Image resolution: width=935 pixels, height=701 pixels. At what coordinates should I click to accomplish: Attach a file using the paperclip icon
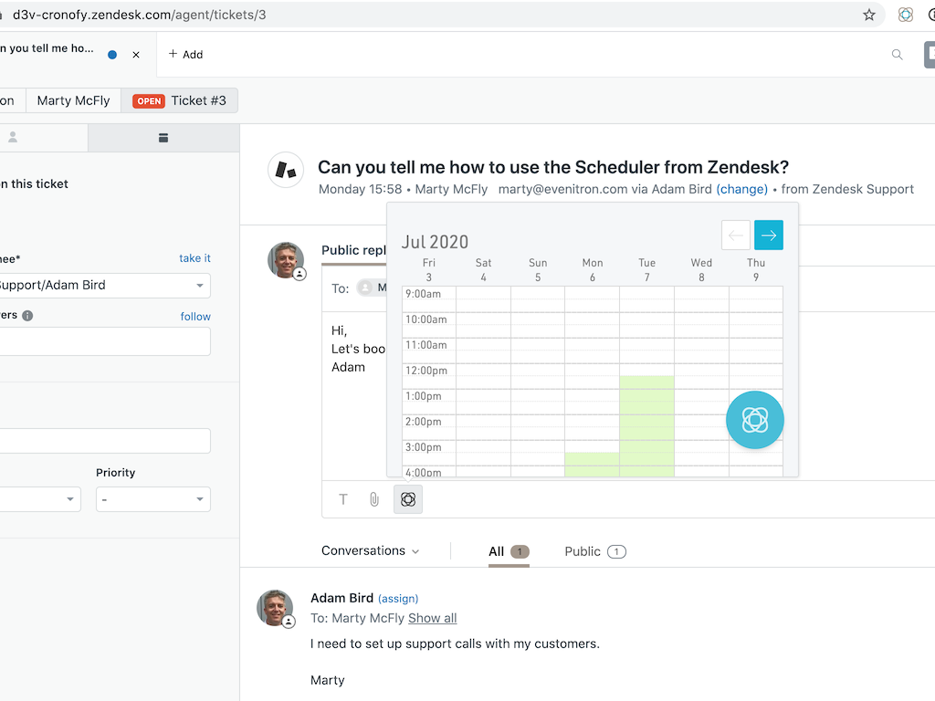[x=374, y=499]
